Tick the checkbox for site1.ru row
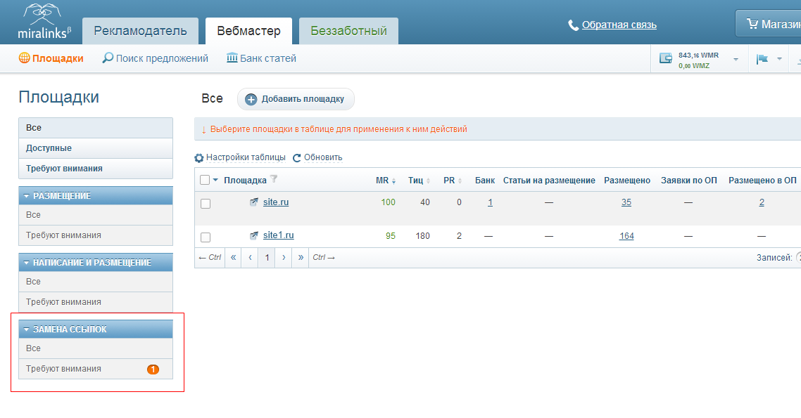This screenshot has width=801, height=418. coord(206,237)
